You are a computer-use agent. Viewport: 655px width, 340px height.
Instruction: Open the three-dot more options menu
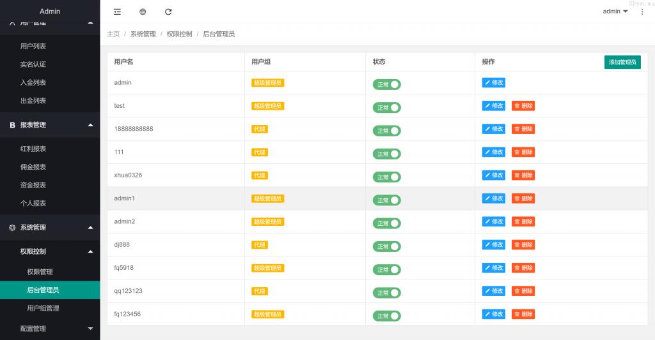click(642, 11)
